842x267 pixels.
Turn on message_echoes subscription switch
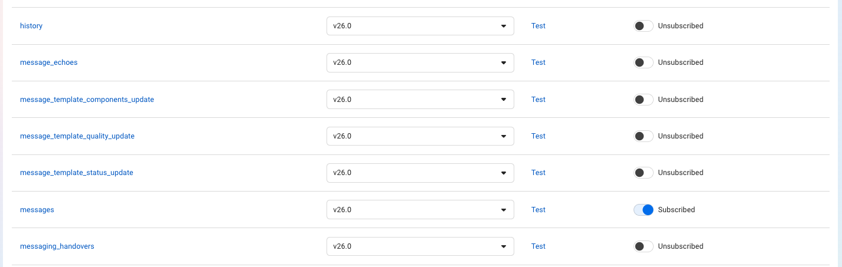(x=643, y=62)
